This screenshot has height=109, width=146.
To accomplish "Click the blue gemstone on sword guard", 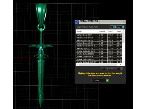I will [41, 48].
